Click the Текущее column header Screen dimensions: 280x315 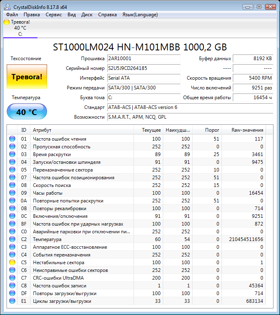coord(148,130)
